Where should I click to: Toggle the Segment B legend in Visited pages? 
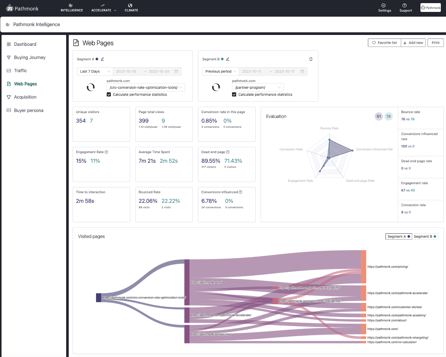tap(425, 236)
